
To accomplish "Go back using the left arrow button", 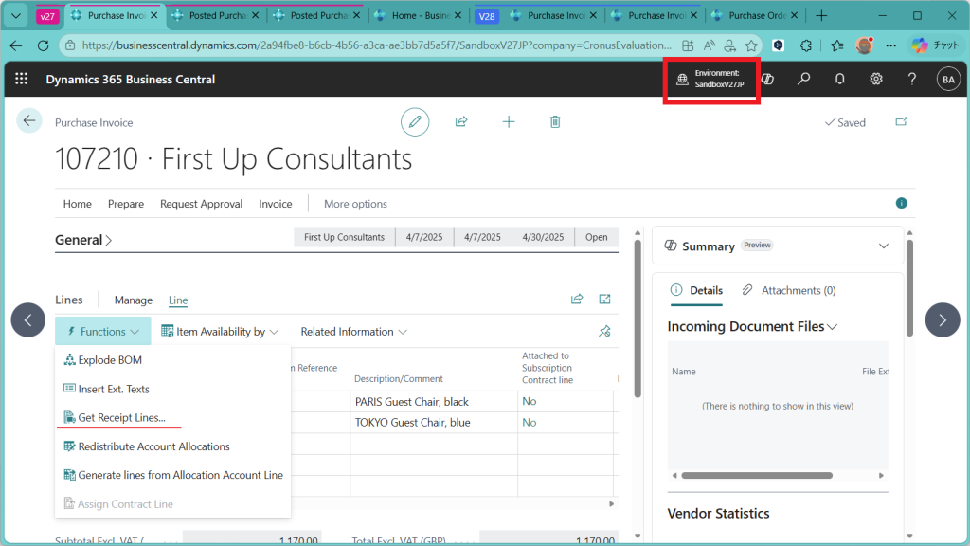I will pos(29,120).
